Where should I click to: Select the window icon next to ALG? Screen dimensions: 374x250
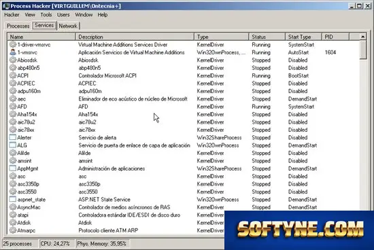pyautogui.click(x=13, y=145)
